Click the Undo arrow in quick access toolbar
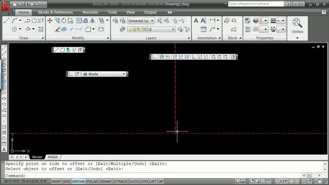The width and height of the screenshot is (329, 185). (38, 4)
